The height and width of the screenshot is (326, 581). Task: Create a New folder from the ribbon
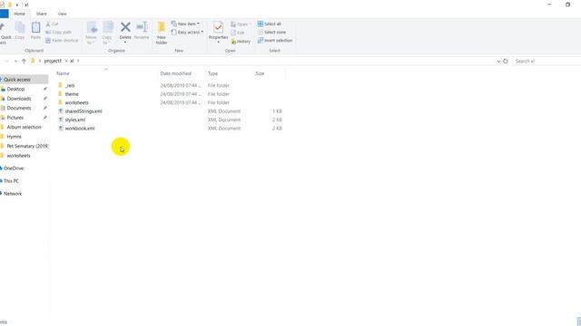pos(162,33)
